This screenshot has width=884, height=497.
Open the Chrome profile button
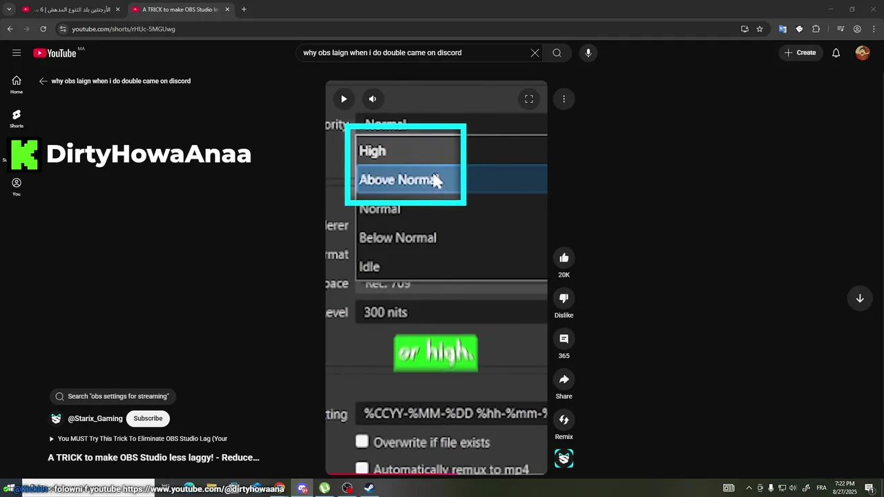point(857,29)
